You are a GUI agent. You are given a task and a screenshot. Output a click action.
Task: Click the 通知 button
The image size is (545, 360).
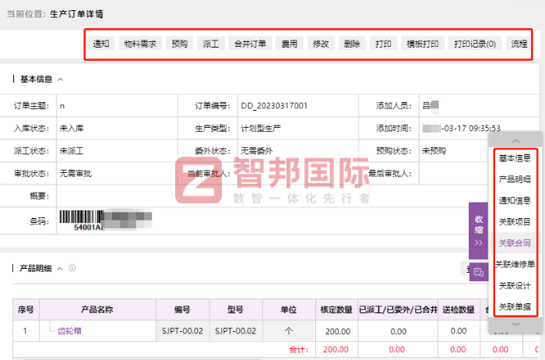point(100,44)
